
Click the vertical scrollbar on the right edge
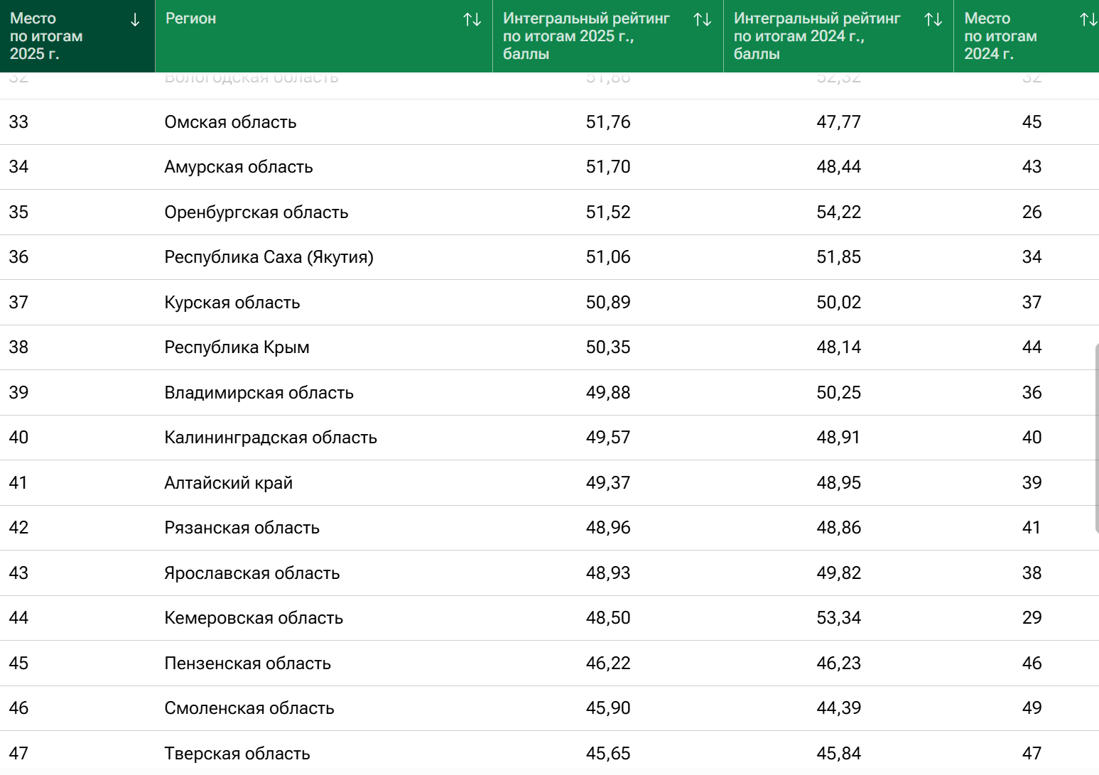(x=1096, y=438)
